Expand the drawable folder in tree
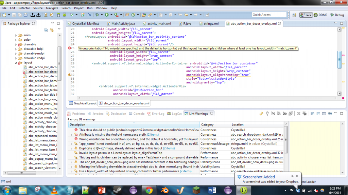 point(16,44)
